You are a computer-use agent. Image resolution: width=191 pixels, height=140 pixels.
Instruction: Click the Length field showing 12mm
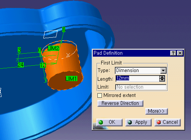(137, 78)
